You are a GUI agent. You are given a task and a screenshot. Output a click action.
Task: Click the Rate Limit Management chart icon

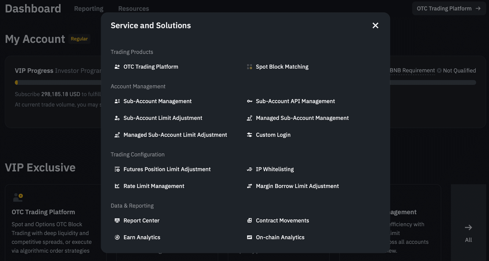point(117,186)
